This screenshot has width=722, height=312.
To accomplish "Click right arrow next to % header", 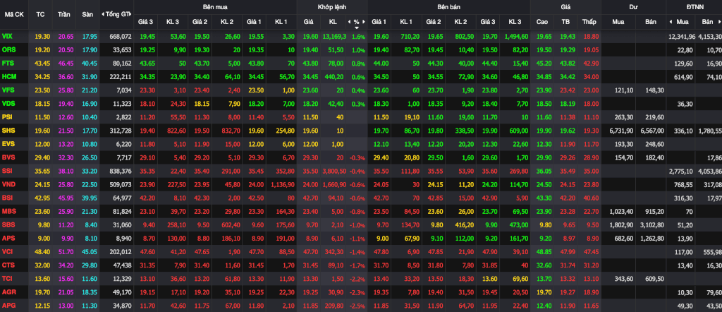I will click(364, 22).
